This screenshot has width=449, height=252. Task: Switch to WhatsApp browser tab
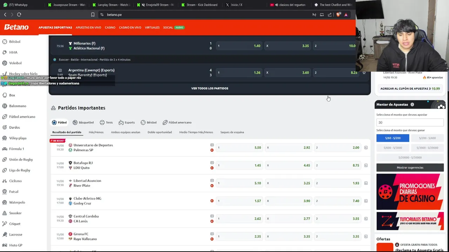click(x=18, y=5)
